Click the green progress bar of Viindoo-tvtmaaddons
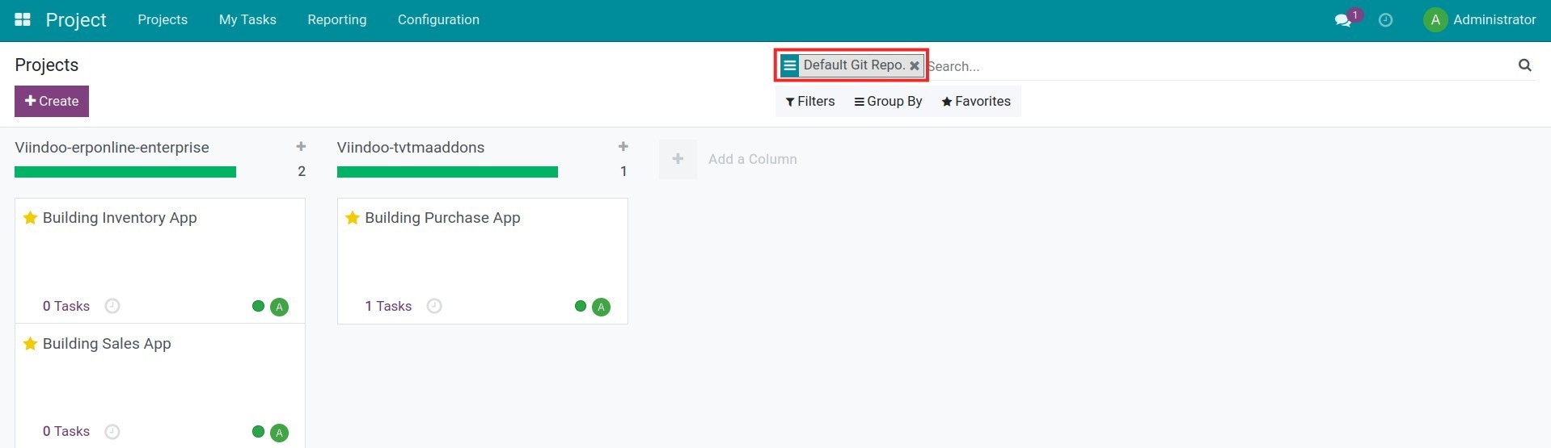Viewport: 1551px width, 448px height. pyautogui.click(x=447, y=172)
